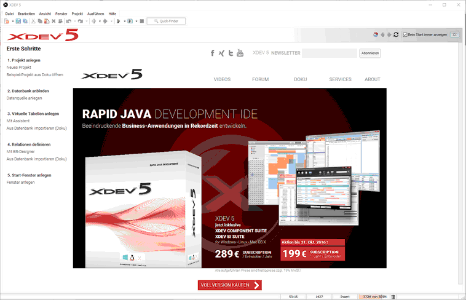This screenshot has width=466, height=300.
Task: Open the Projekt menu
Action: (77, 14)
